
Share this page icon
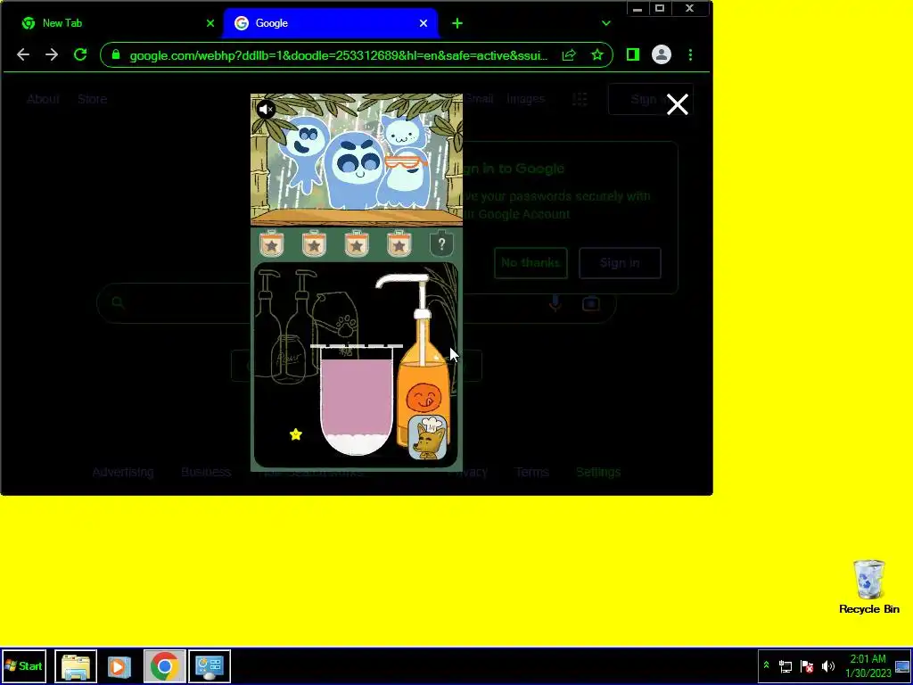[x=569, y=54]
